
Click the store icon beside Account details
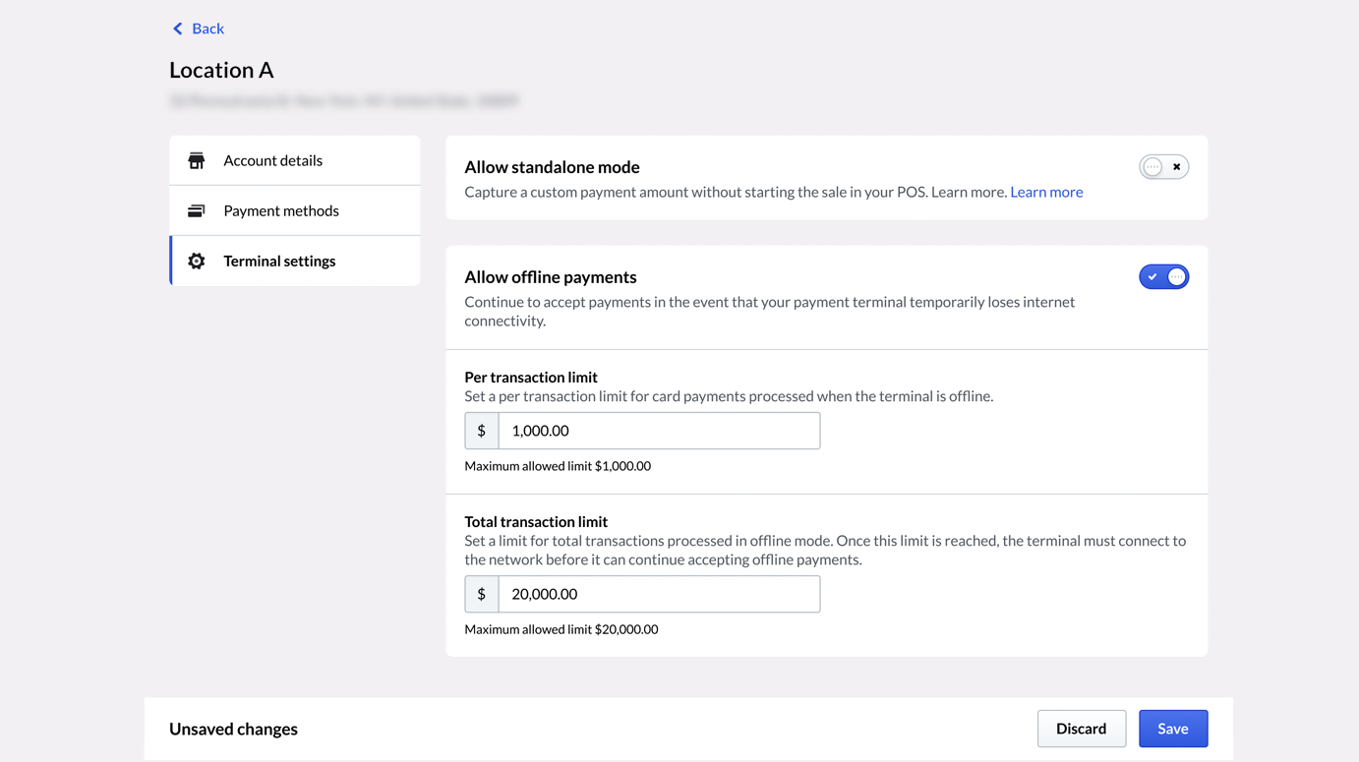point(197,160)
